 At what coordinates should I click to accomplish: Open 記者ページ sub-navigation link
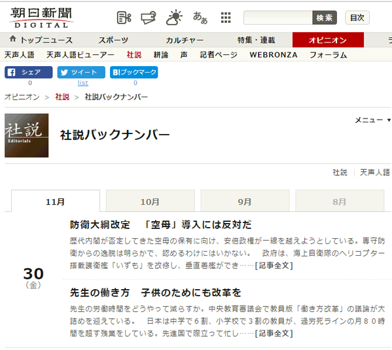tap(219, 55)
